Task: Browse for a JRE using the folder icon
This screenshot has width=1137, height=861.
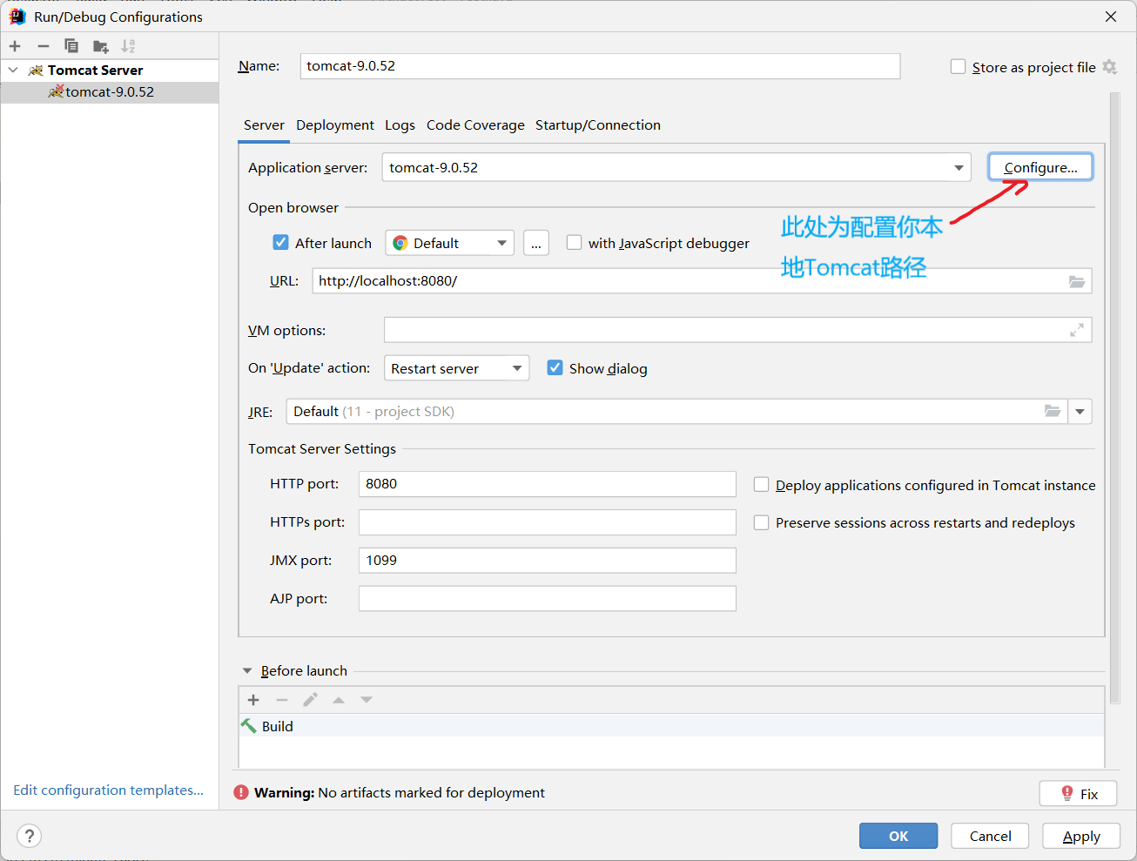Action: [1053, 411]
